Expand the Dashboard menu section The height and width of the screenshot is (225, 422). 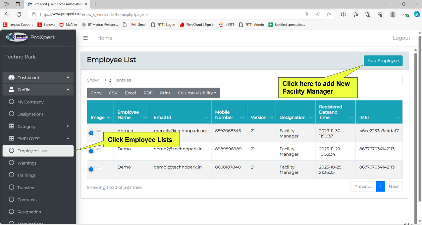[x=38, y=78]
